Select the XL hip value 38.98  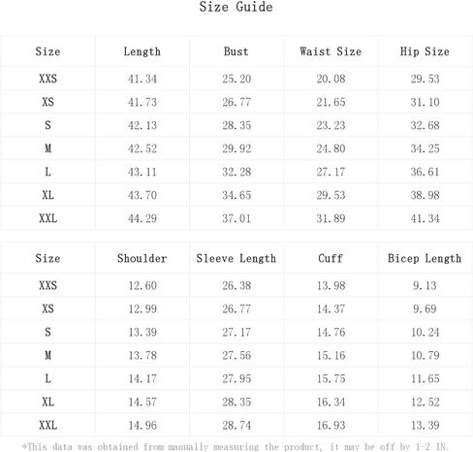pyautogui.click(x=425, y=195)
